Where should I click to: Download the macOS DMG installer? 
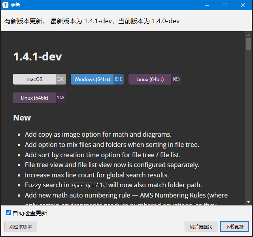coord(40,79)
